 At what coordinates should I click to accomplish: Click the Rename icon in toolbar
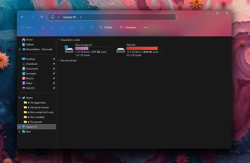(72, 27)
